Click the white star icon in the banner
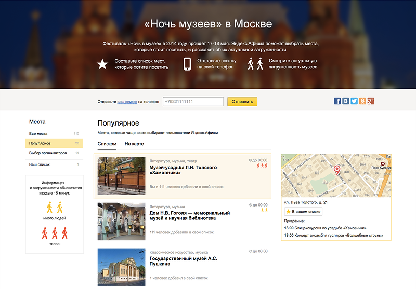 click(x=102, y=64)
